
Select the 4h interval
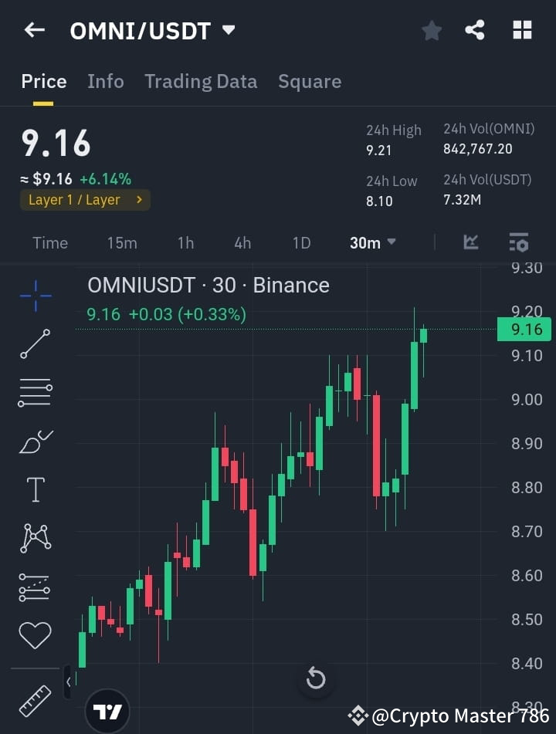[x=242, y=243]
